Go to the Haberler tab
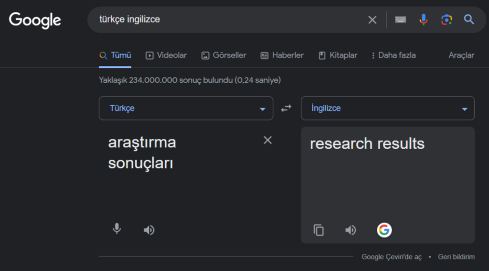This screenshot has width=489, height=271. [x=282, y=55]
